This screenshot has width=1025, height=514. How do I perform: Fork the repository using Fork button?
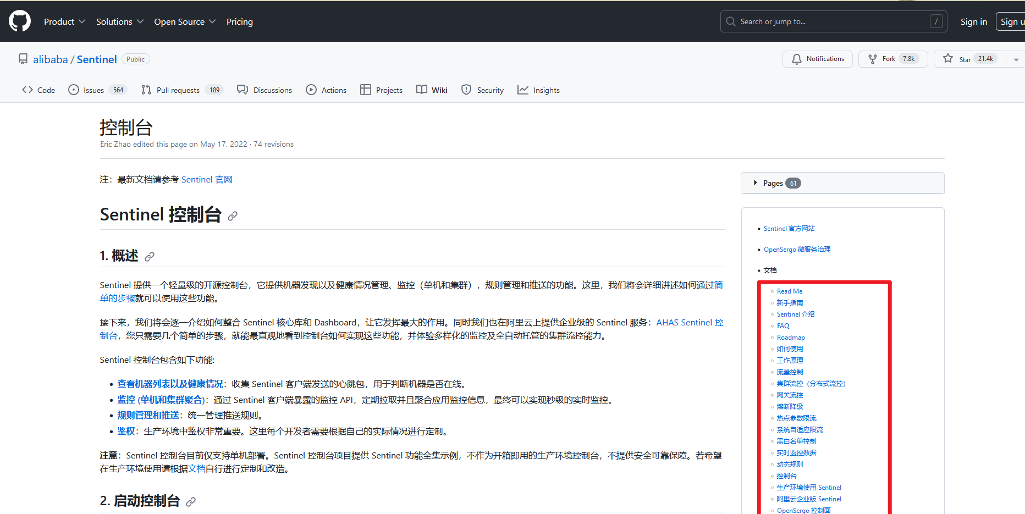pyautogui.click(x=892, y=59)
